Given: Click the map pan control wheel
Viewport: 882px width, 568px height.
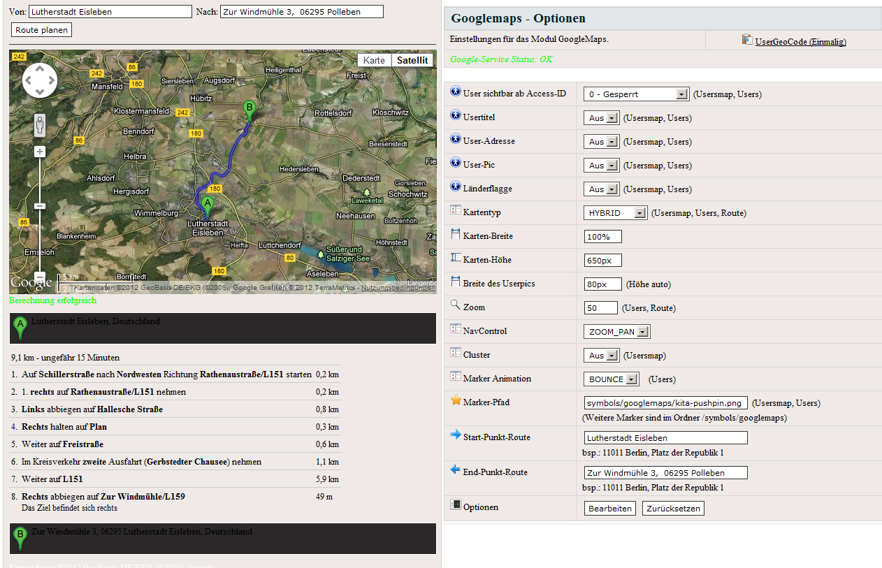Looking at the screenshot, I should point(40,80).
